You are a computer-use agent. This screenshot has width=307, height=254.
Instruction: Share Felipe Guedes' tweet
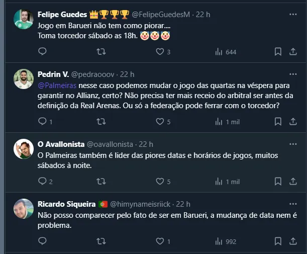[293, 51]
